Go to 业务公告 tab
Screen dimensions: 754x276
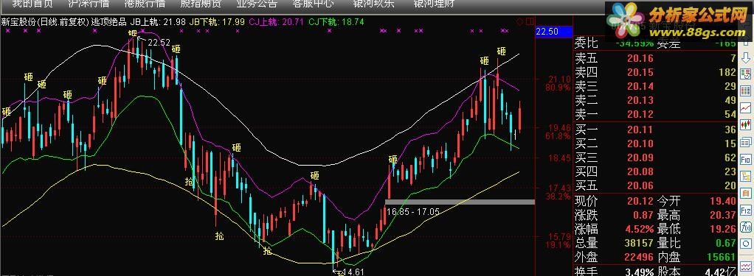(257, 4)
